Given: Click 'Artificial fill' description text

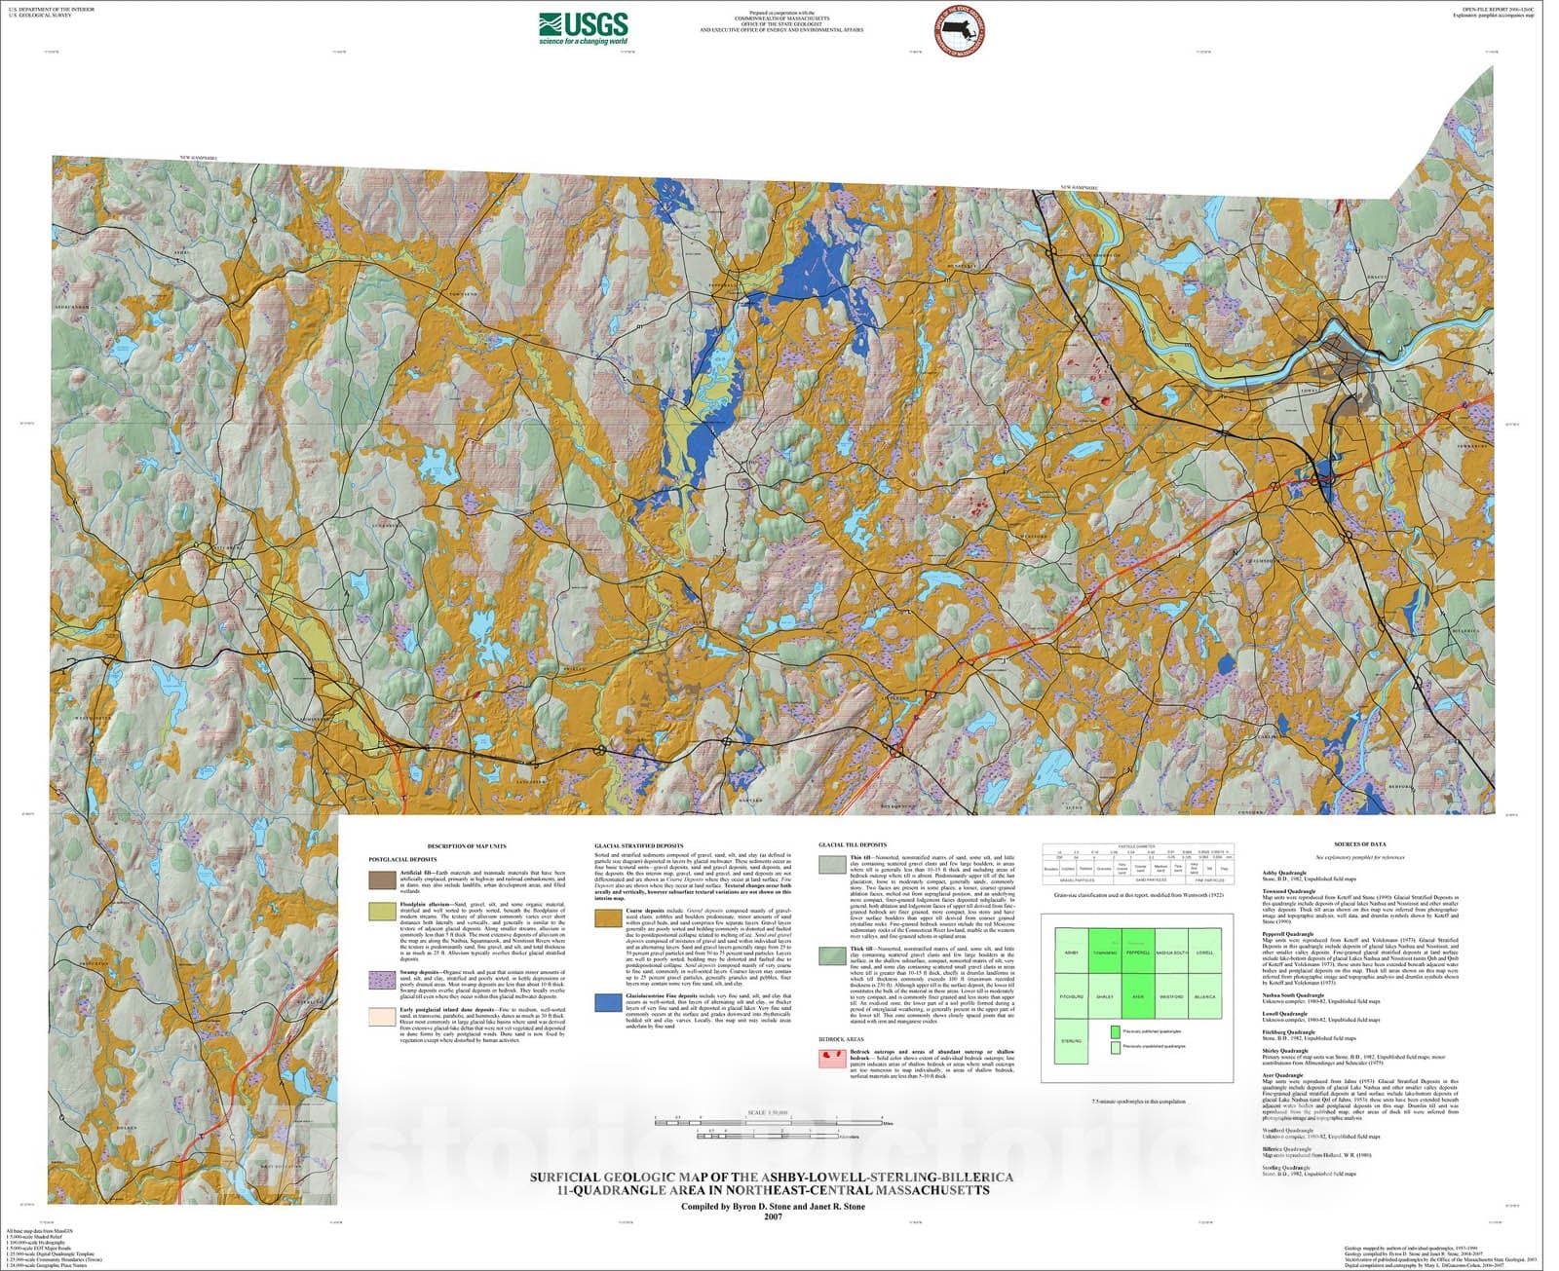Looking at the screenshot, I should (481, 881).
